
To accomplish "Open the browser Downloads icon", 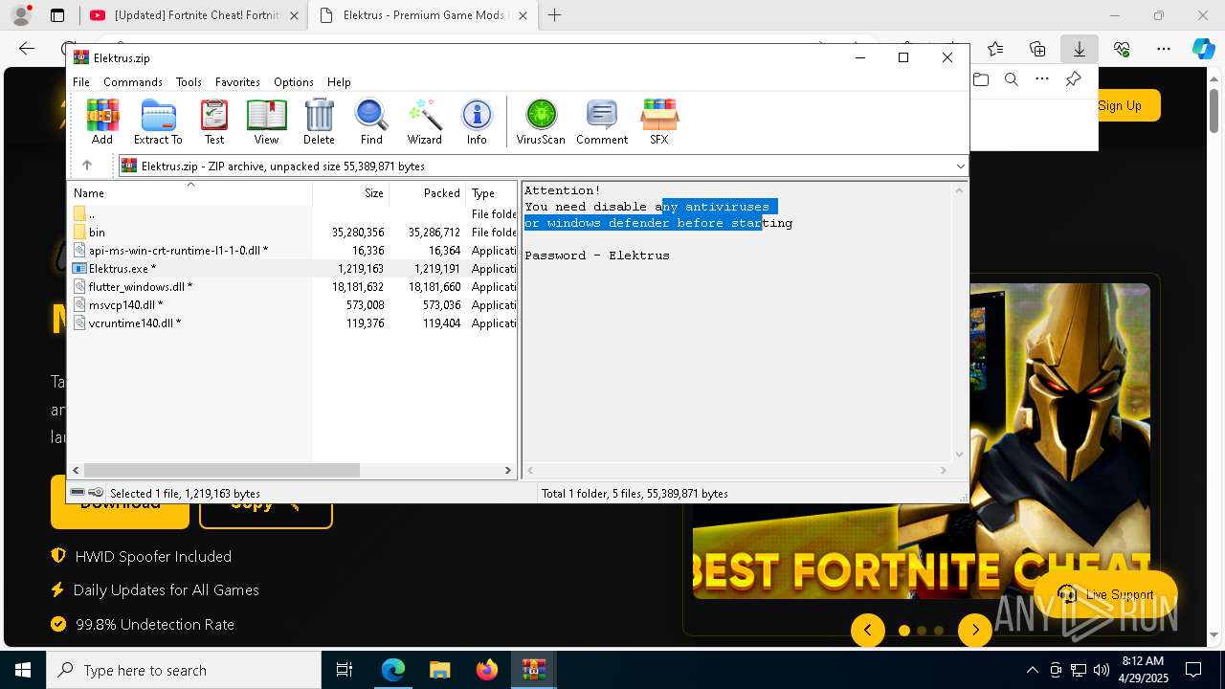I will click(1079, 49).
